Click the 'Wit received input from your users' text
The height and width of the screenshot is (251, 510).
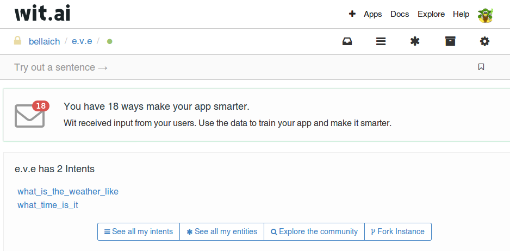227,123
